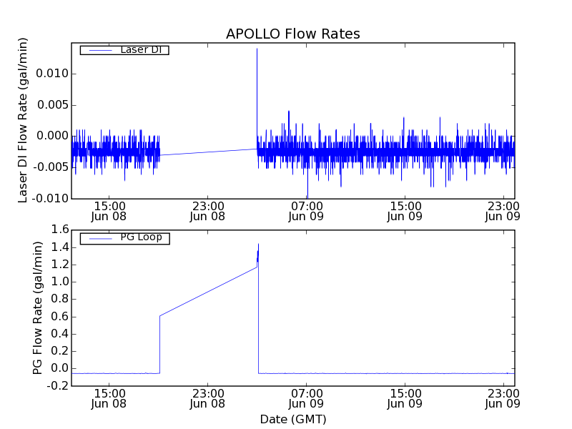Click the 1.4 tick on PG axis
The image size is (572, 429).
(60, 247)
